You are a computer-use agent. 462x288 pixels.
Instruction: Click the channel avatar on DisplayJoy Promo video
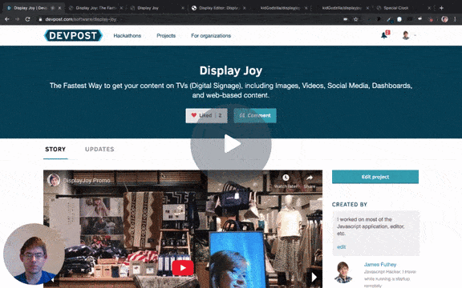coord(54,180)
